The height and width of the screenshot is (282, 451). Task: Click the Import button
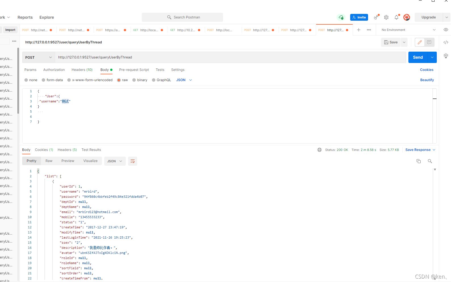10,30
